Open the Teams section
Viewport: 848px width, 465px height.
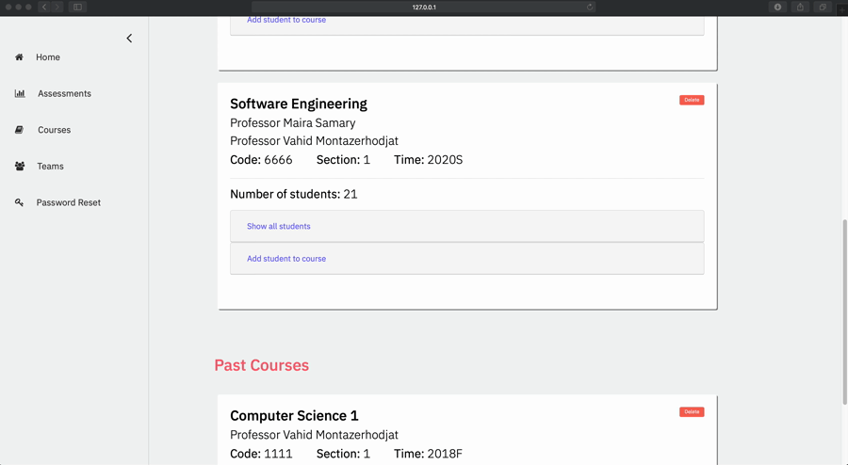tap(50, 166)
